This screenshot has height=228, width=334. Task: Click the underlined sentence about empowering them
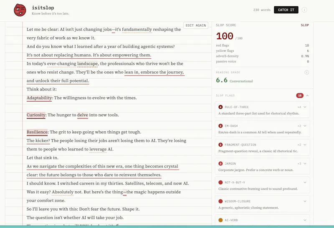(89, 55)
